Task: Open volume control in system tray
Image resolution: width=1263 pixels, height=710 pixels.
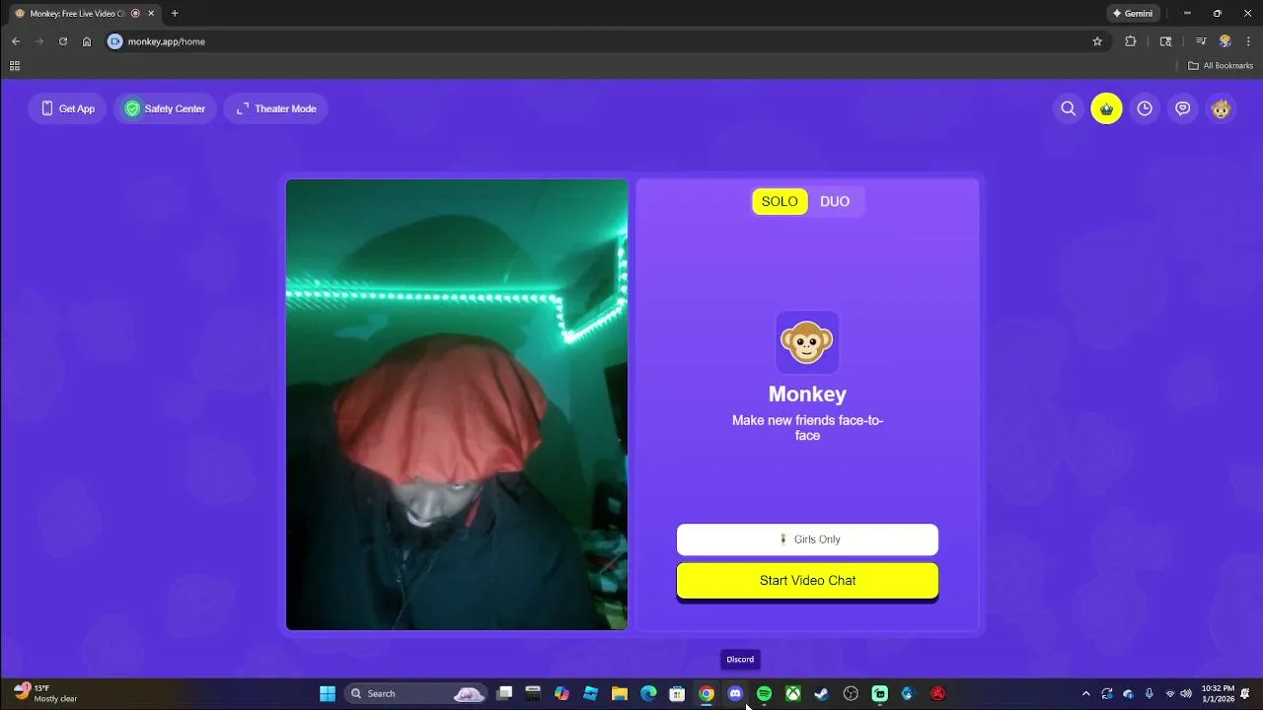Action: point(1186,693)
